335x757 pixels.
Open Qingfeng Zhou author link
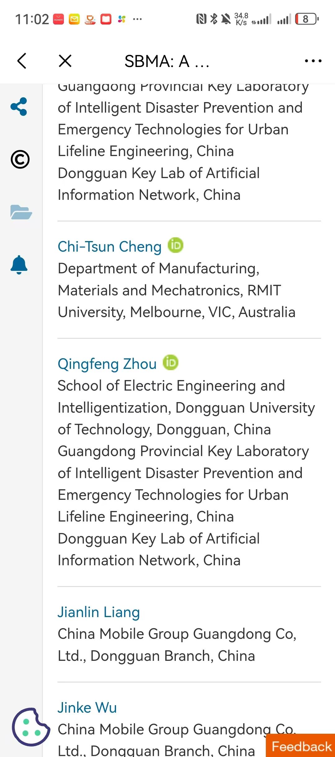[x=107, y=364]
